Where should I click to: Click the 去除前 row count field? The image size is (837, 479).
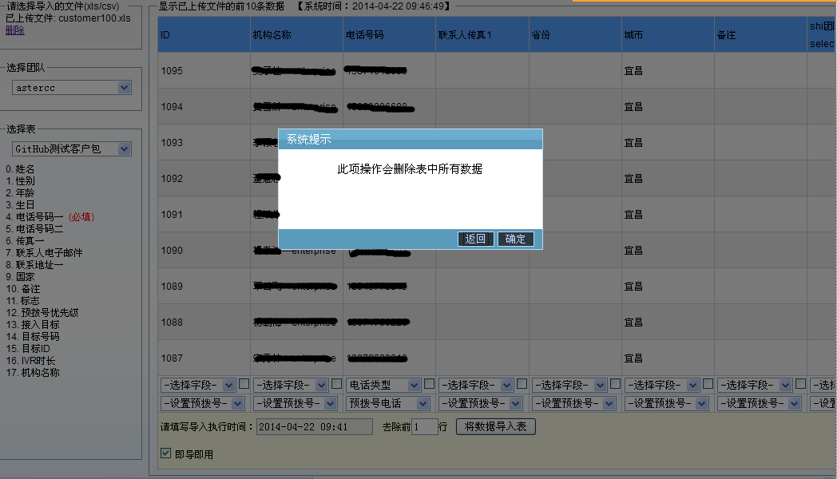[424, 427]
